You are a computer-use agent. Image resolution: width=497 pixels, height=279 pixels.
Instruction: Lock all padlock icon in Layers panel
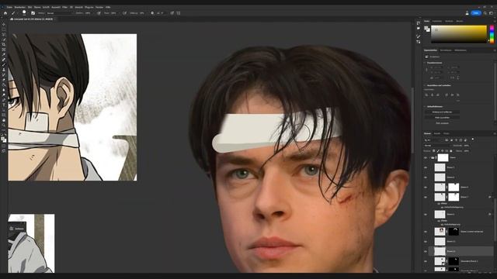click(451, 151)
